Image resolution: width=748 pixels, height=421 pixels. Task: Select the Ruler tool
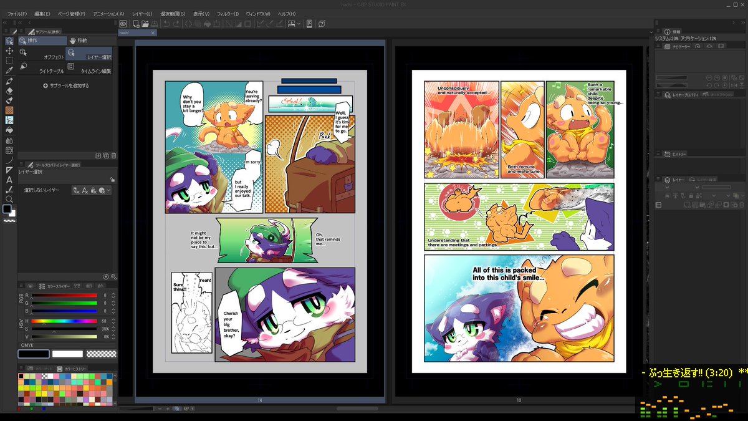[x=9, y=169]
